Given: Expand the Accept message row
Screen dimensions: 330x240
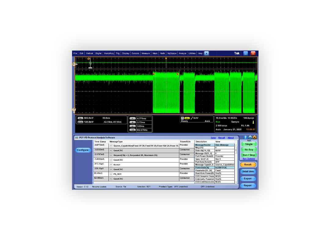Looking at the screenshot, I should point(111,165).
